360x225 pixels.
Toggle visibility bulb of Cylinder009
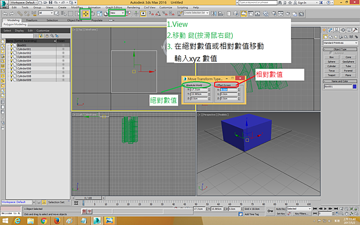(11, 80)
